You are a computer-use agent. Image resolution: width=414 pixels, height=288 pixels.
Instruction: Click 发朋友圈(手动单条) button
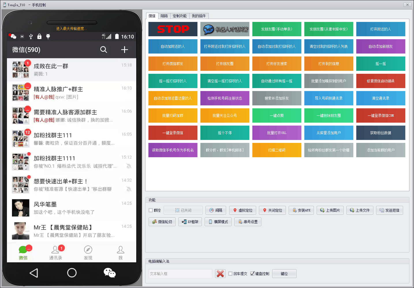277,29
